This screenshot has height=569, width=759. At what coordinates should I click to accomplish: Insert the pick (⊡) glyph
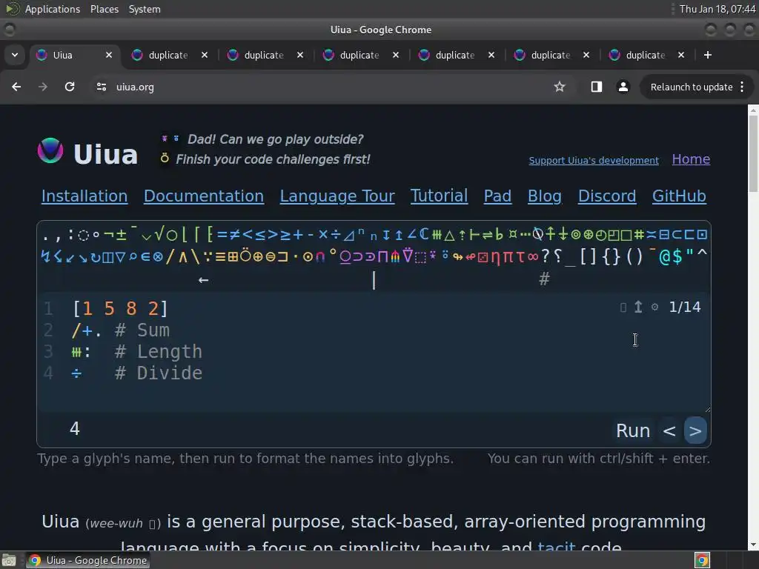tap(701, 235)
